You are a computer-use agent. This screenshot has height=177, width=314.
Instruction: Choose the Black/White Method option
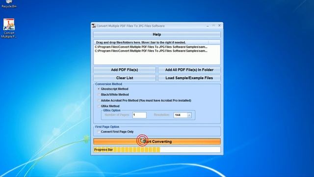pyautogui.click(x=99, y=94)
